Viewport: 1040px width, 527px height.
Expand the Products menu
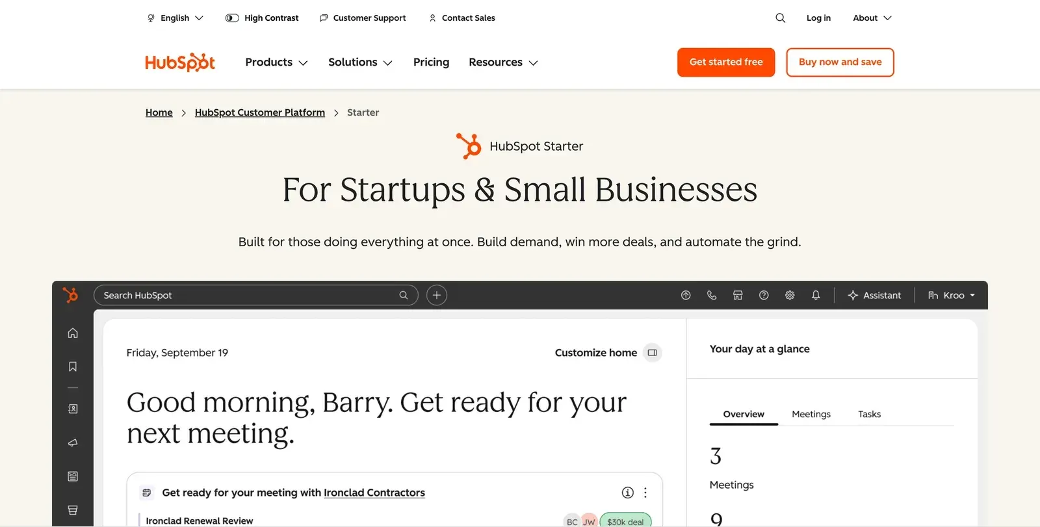point(276,62)
